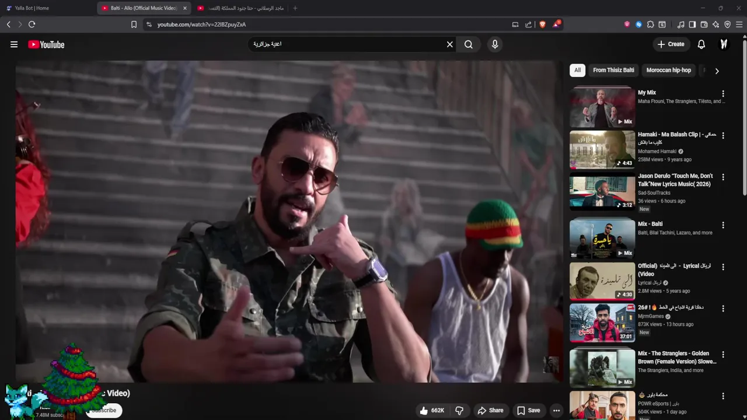Open more actions under the video
Image resolution: width=747 pixels, height=420 pixels.
coord(556,411)
